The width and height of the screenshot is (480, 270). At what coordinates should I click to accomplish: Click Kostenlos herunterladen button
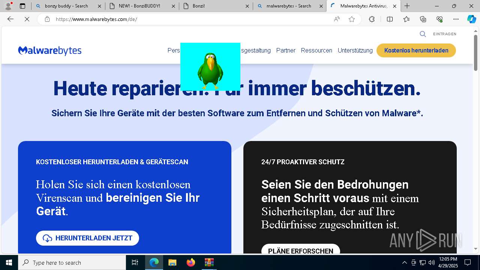click(416, 50)
